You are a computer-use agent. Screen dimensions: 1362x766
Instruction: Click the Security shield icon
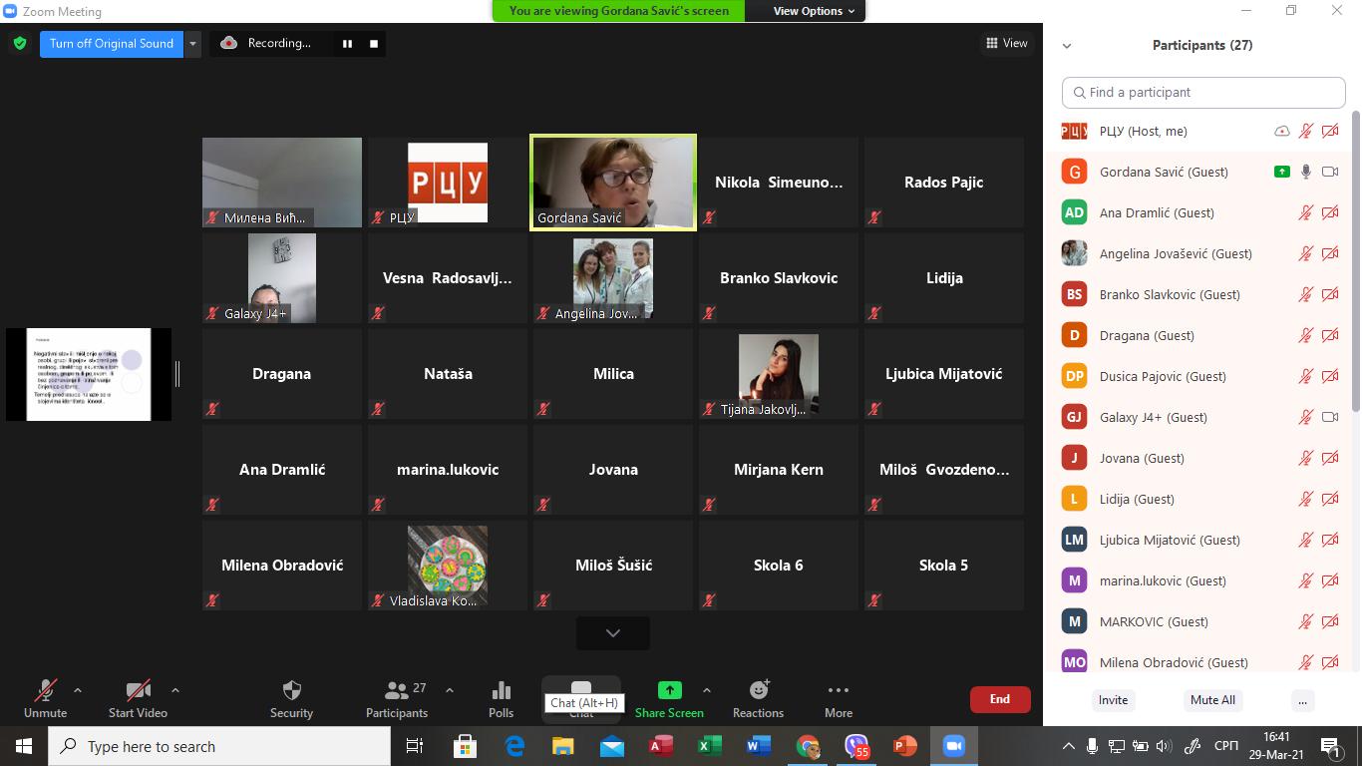tap(291, 690)
